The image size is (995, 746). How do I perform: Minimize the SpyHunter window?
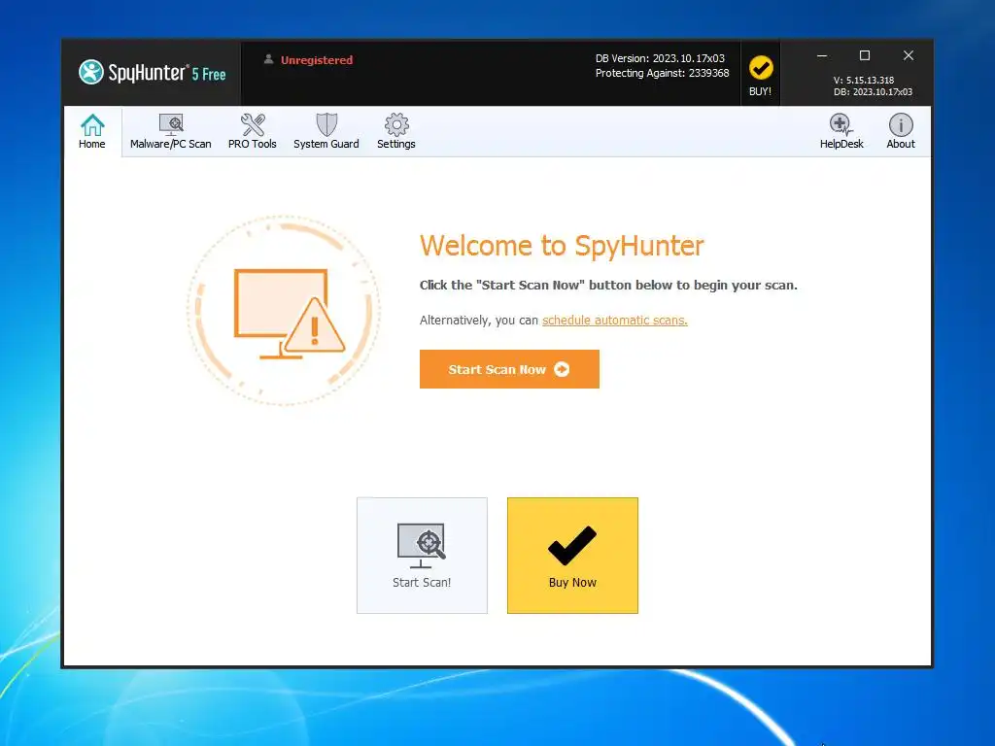[822, 55]
